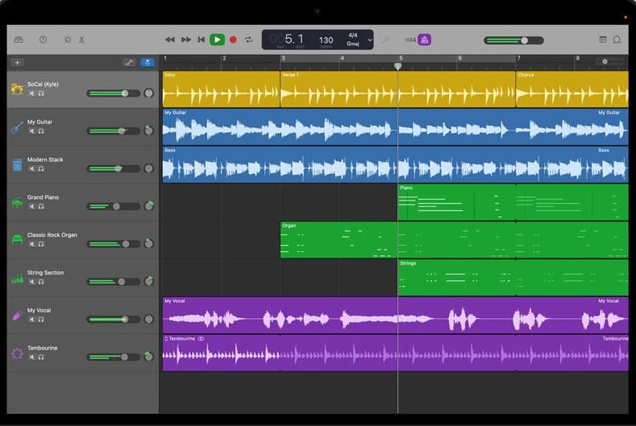Image resolution: width=636 pixels, height=426 pixels.
Task: Select the Chorus drummer region
Action: coord(572,89)
